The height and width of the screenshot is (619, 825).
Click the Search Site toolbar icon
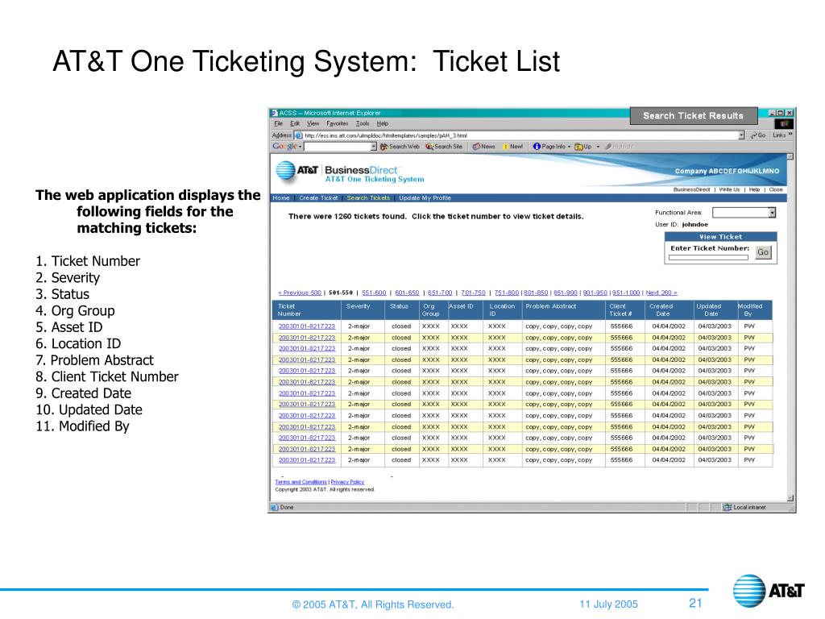click(x=429, y=147)
